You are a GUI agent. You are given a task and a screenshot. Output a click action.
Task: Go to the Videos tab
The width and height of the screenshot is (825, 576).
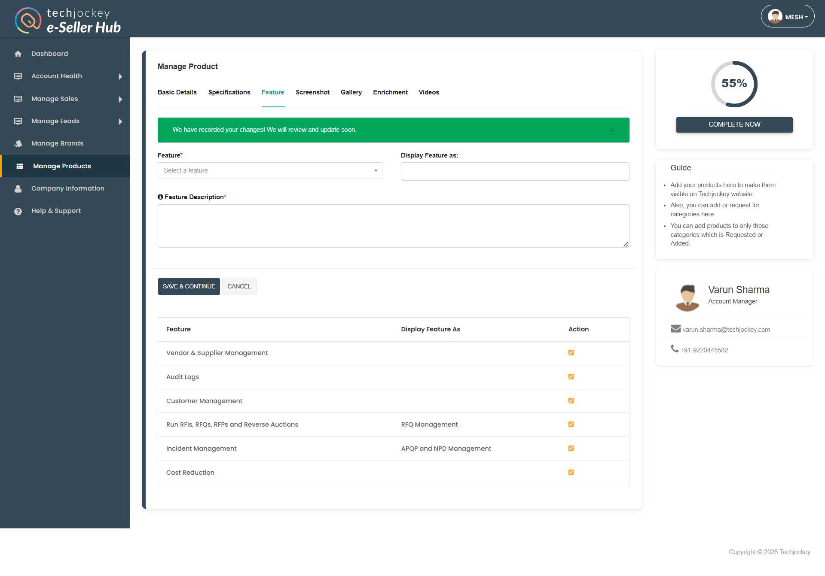(x=429, y=92)
